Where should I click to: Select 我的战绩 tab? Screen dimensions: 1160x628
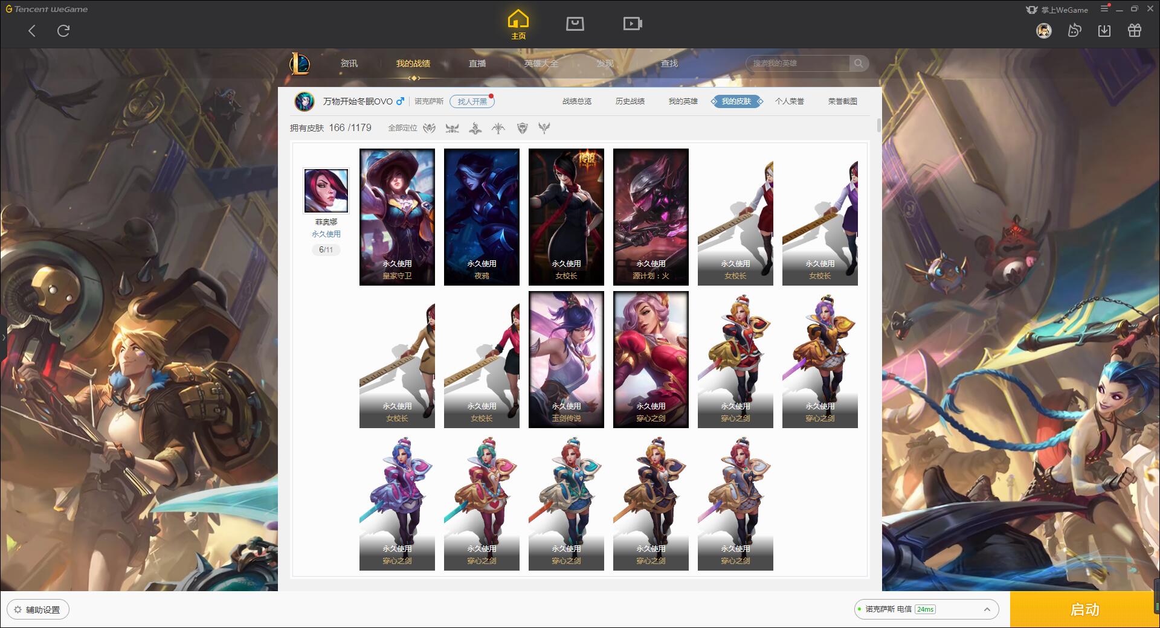(413, 63)
